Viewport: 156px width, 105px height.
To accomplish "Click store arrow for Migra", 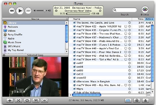I will [129, 89].
